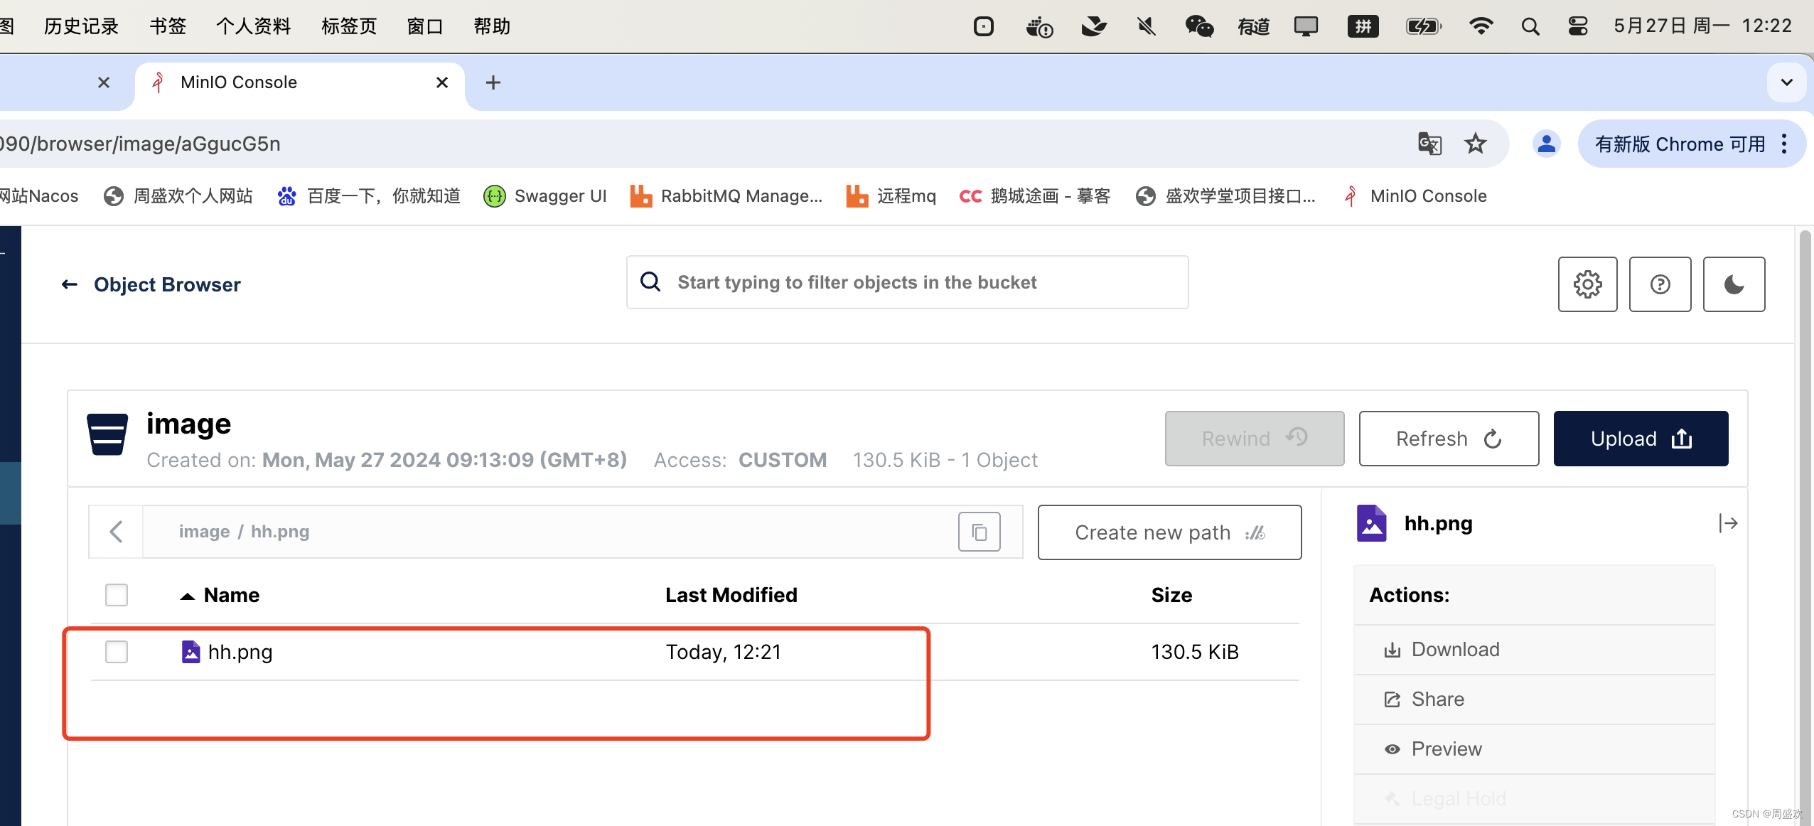
Task: Open the Chrome profile avatar icon
Action: [1546, 144]
